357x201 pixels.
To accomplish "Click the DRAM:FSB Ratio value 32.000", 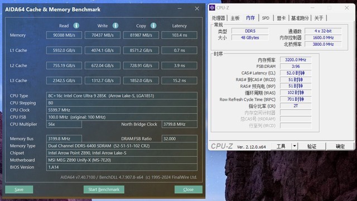I will [180, 138].
